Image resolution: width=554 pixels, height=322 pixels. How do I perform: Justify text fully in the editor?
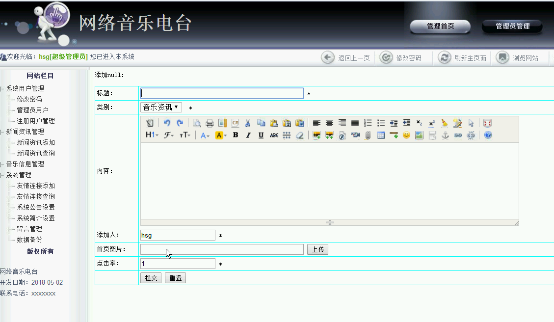[355, 123]
